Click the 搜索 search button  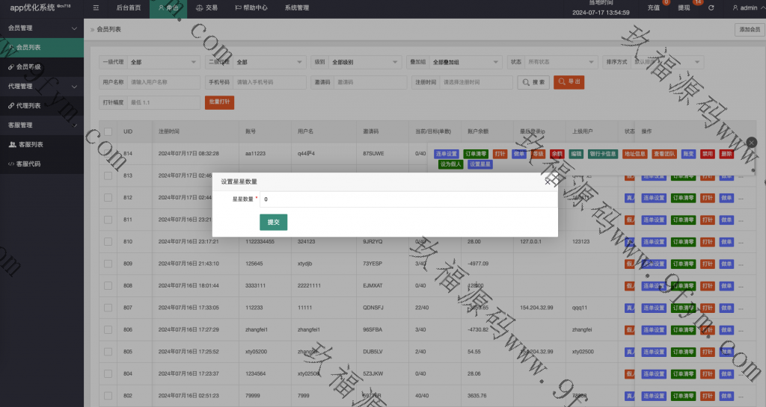(x=533, y=81)
